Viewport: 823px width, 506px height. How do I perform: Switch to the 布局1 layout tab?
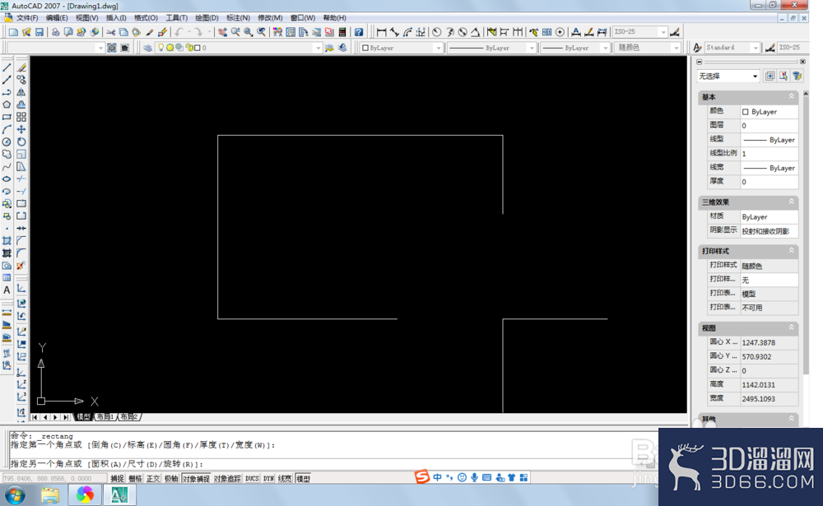coord(105,417)
